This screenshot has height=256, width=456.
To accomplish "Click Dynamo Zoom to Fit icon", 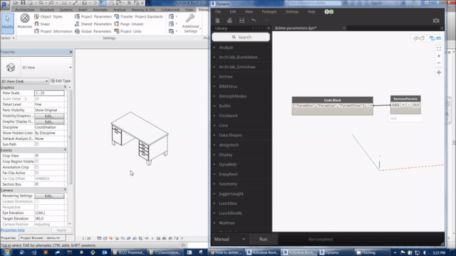I will tap(439, 49).
